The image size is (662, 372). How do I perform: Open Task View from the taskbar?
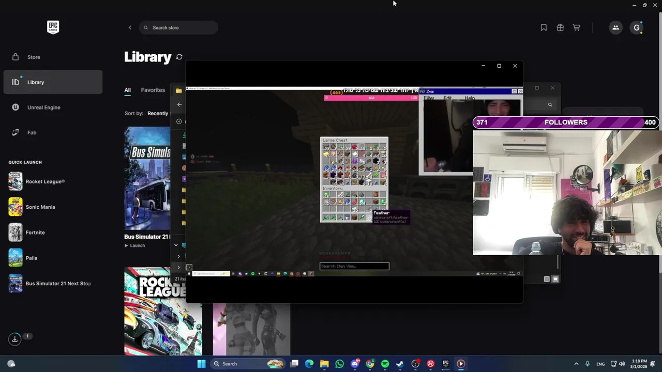(294, 364)
